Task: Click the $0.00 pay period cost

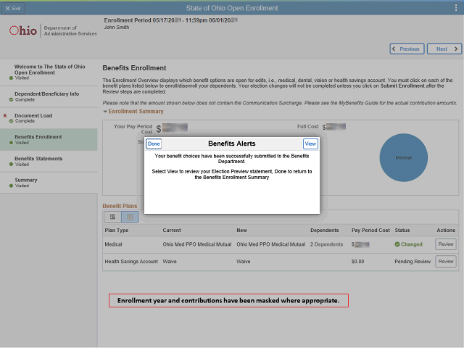Action: pos(357,262)
